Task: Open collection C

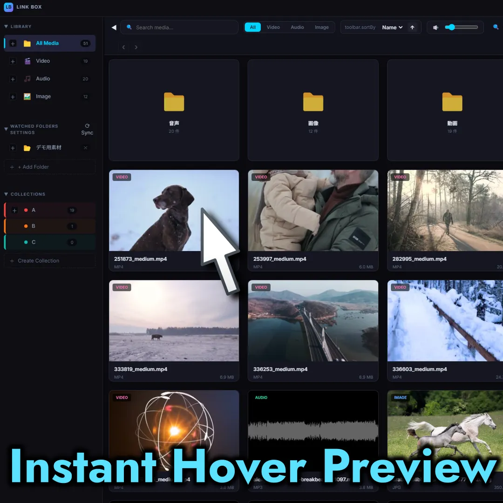Action: pyautogui.click(x=50, y=242)
